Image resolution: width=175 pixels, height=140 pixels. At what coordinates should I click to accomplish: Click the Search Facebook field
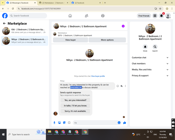click(28, 16)
